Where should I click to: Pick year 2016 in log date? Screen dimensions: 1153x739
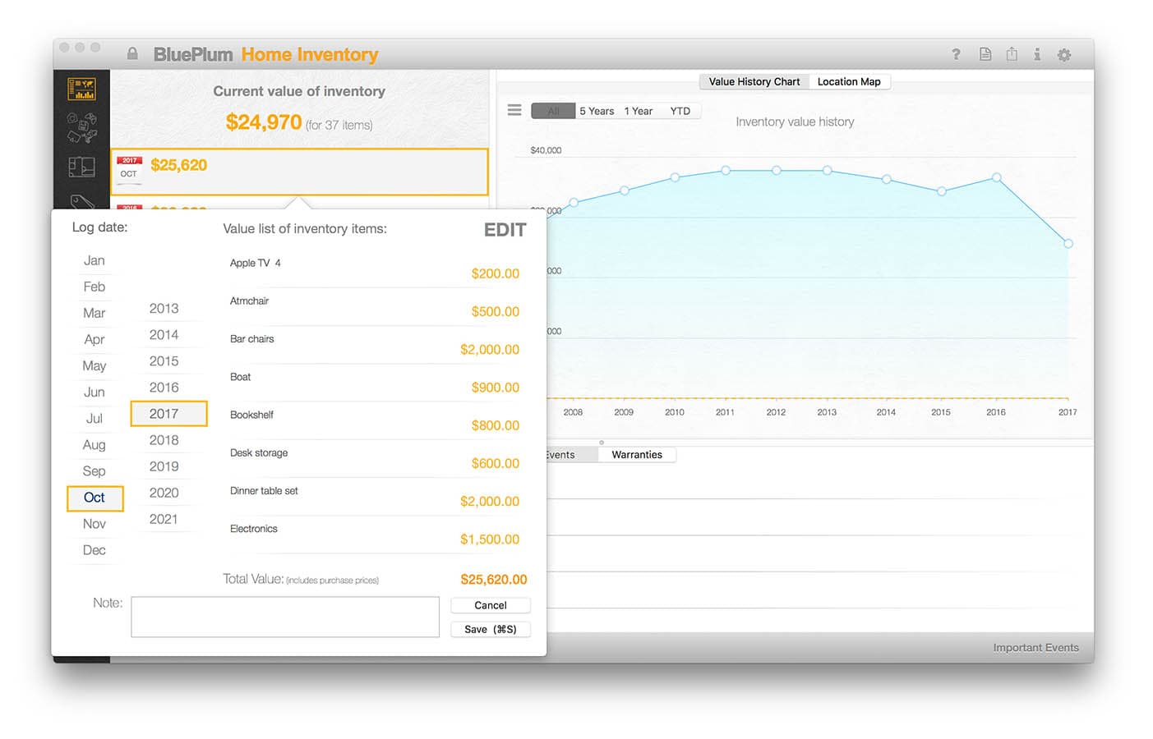click(164, 387)
